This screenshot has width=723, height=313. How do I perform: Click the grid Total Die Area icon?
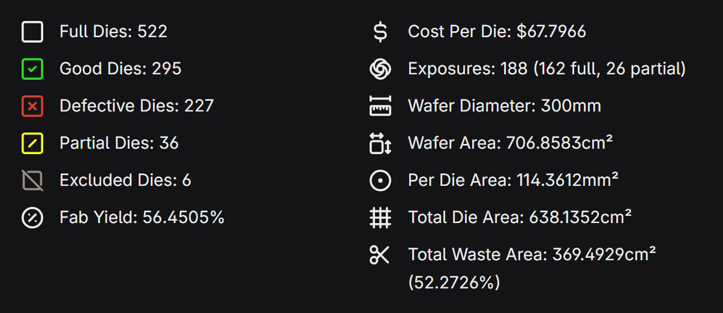[x=380, y=218]
